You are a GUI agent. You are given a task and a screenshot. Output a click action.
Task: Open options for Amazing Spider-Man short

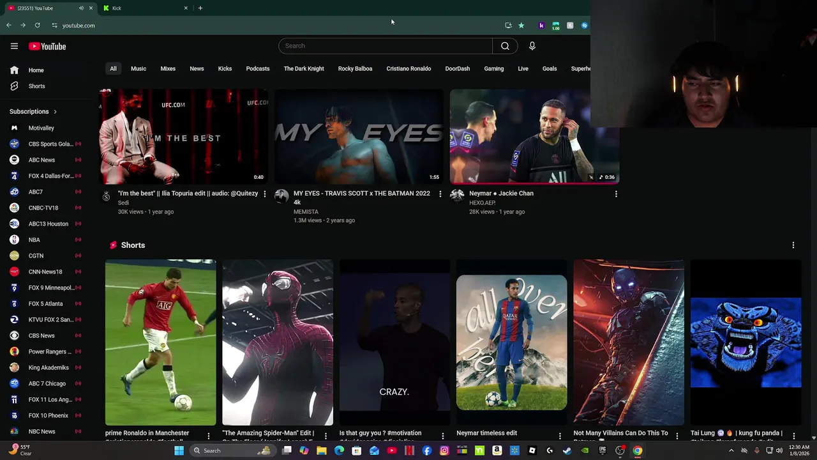[326, 436]
